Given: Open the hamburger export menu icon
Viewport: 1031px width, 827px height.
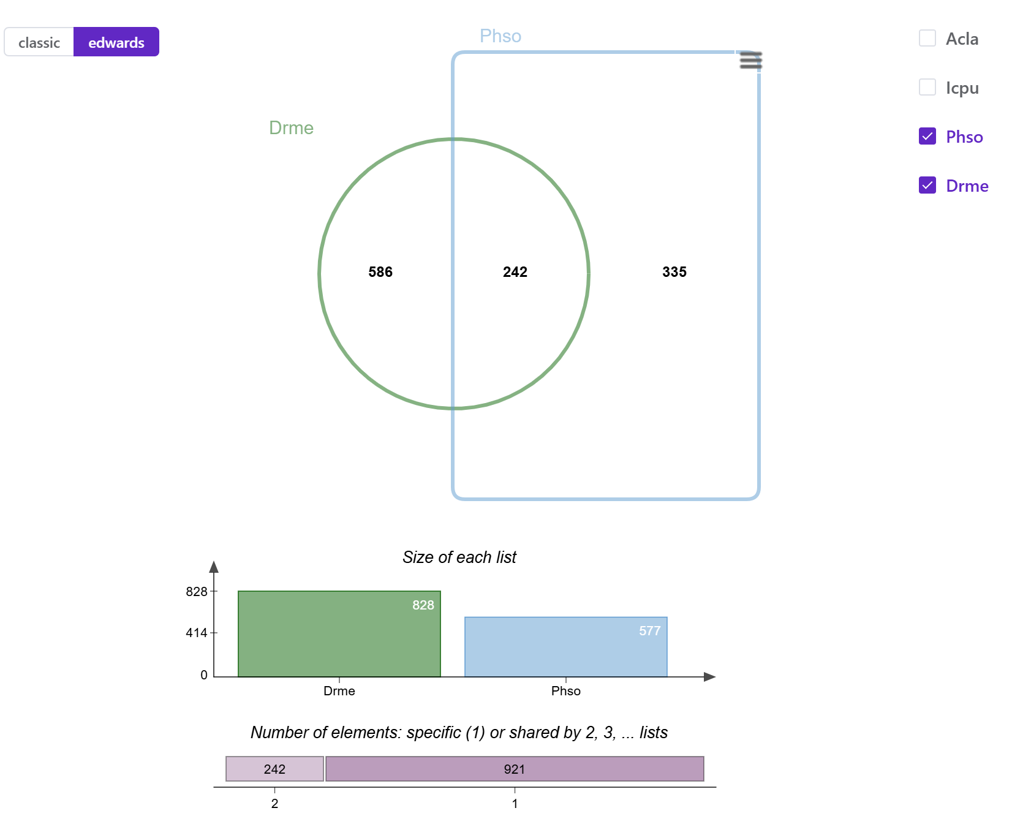Looking at the screenshot, I should (750, 60).
